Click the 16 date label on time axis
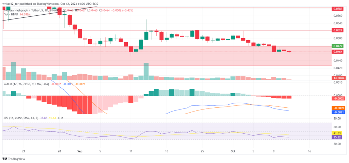Screen dimensions: 349x163 click(309, 151)
